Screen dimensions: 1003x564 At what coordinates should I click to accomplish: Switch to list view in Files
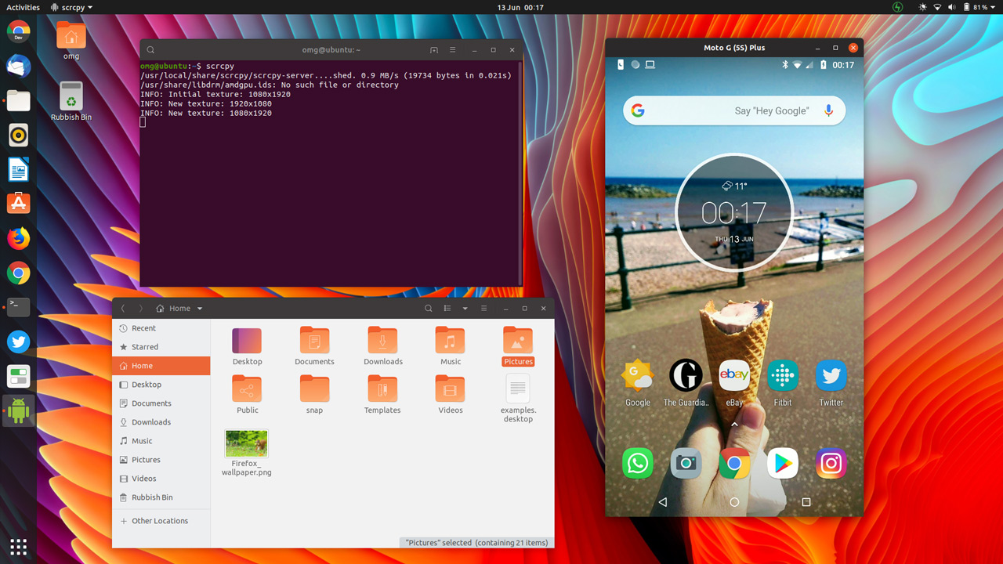pyautogui.click(x=447, y=308)
